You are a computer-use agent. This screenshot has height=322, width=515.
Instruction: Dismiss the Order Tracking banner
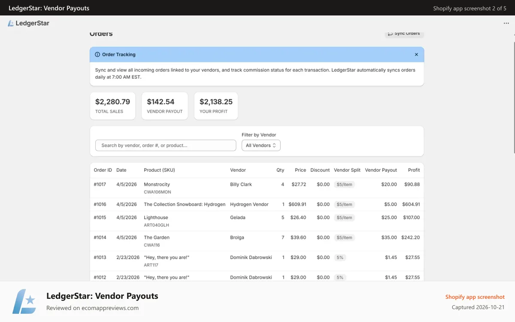click(416, 55)
